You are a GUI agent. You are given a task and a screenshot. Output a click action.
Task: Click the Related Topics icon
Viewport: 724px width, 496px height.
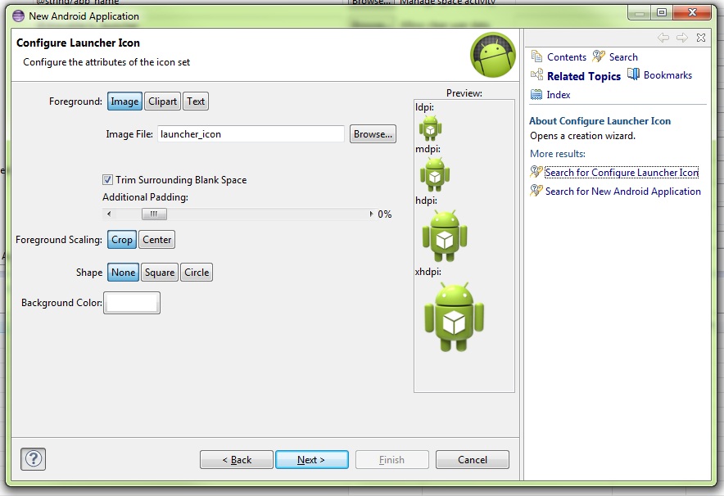[536, 75]
